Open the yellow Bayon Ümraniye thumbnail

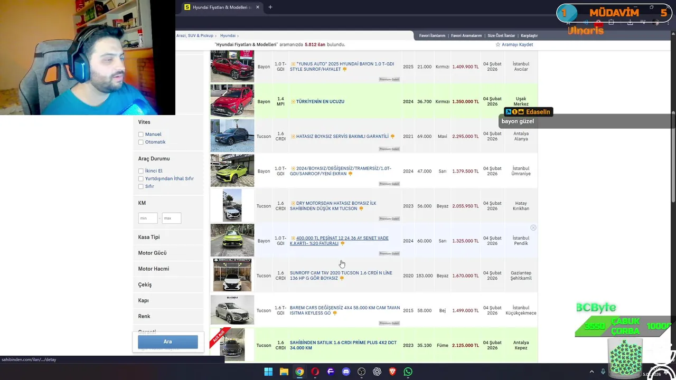tap(232, 171)
